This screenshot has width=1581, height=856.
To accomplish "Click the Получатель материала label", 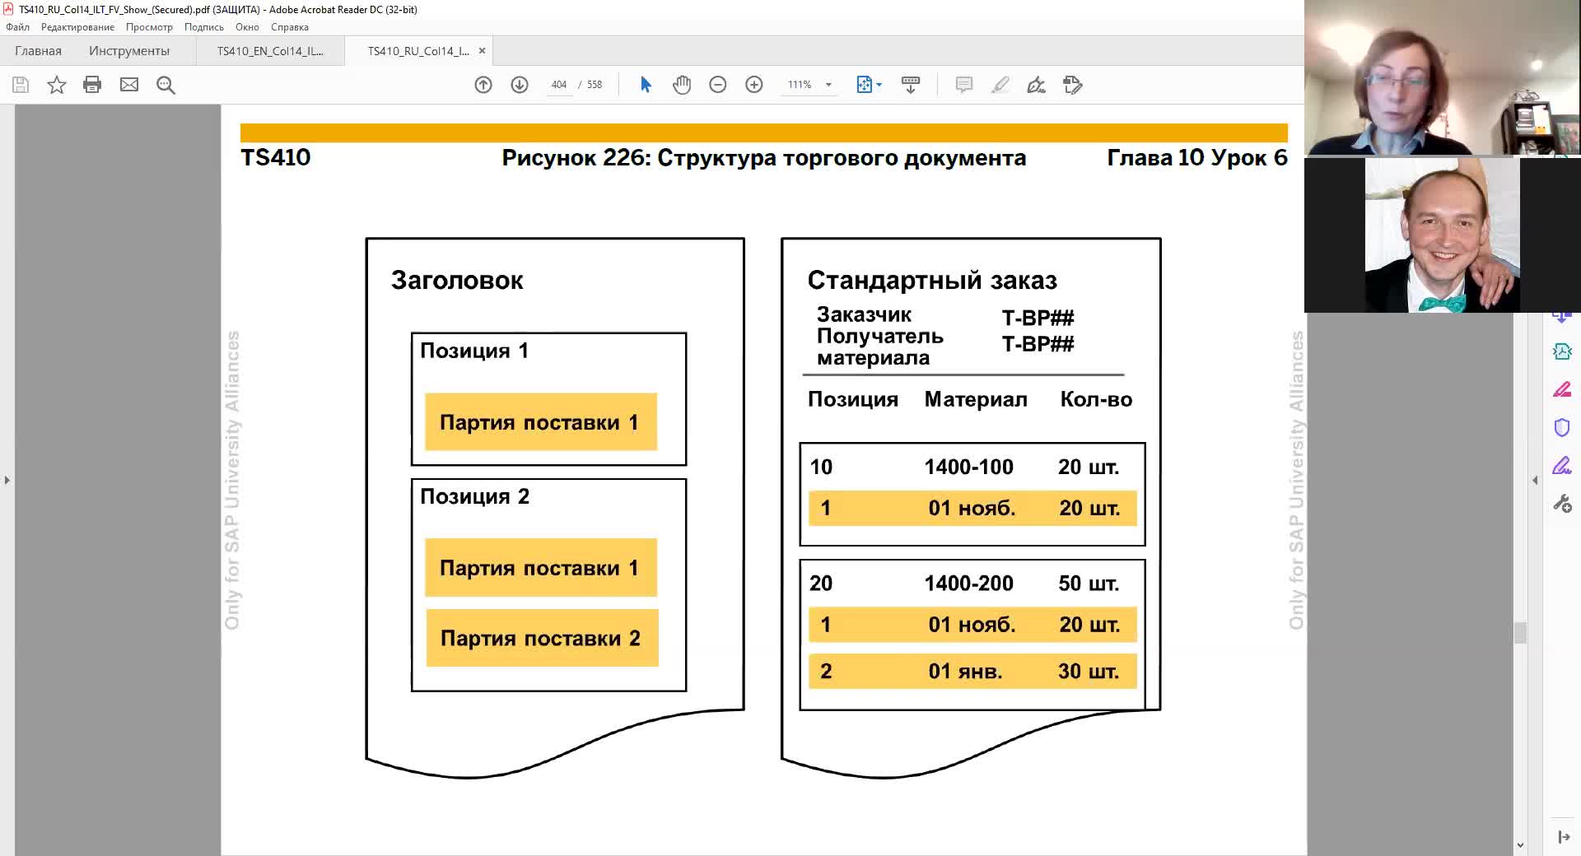I will click(879, 347).
